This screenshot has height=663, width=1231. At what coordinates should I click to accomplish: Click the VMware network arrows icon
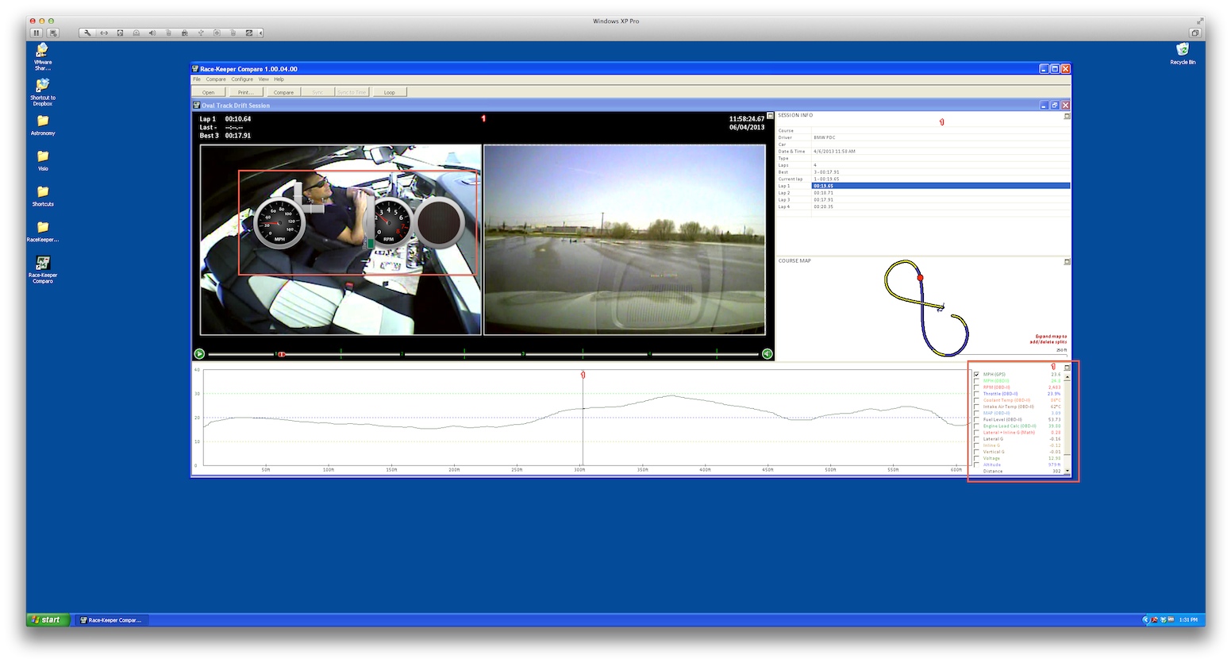(x=104, y=33)
